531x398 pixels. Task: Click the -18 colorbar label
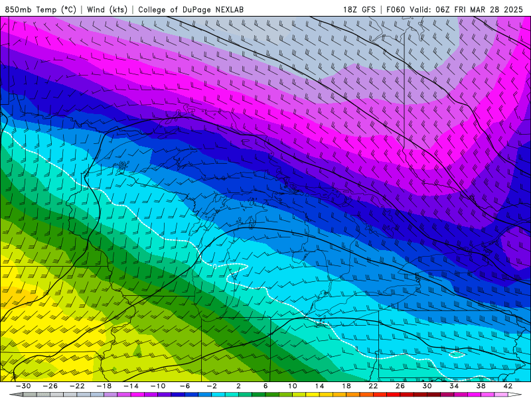coord(104,386)
